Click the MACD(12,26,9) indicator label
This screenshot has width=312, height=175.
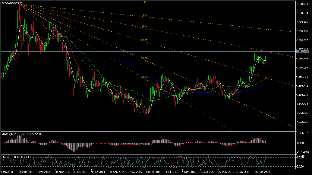[21, 134]
